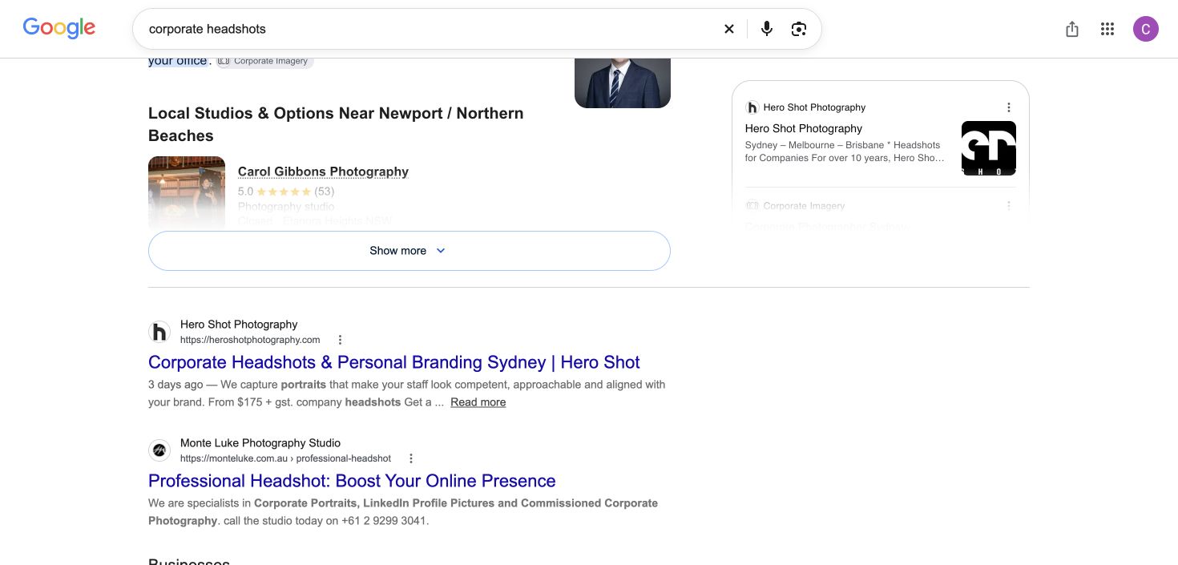Open Google Lens image search icon

[799, 29]
